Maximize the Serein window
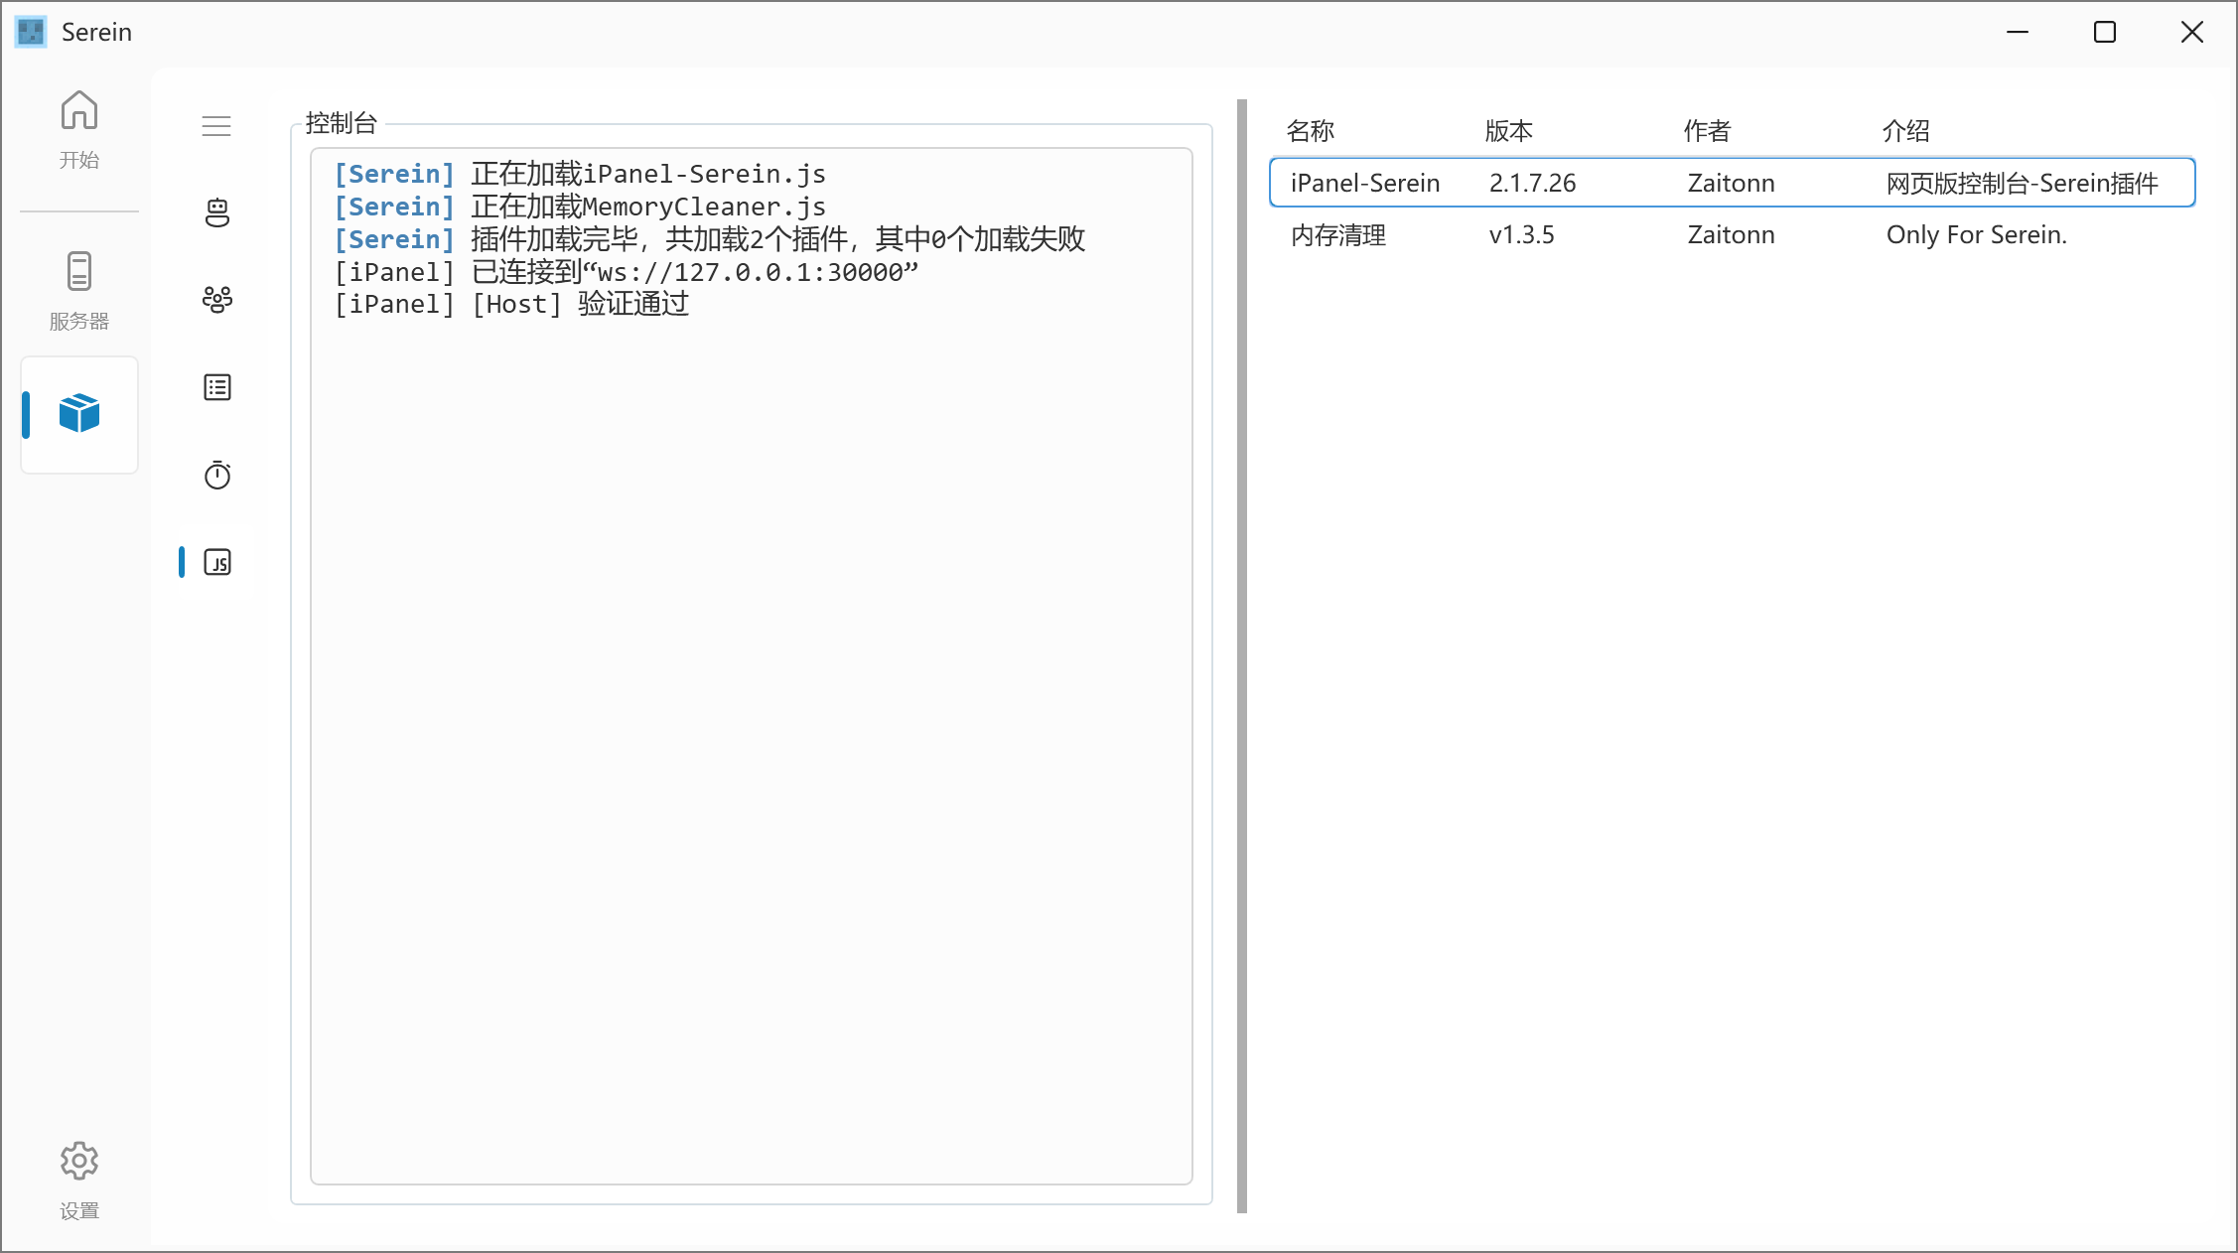Image resolution: width=2238 pixels, height=1253 pixels. point(2104,32)
